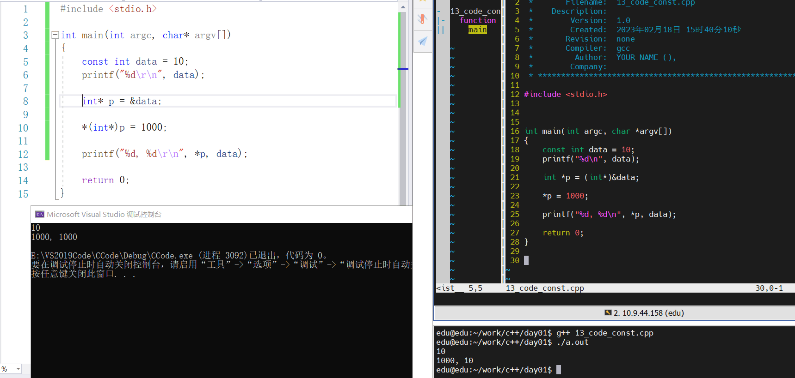Switch to the 2. 10.9.44.158 (edu) tab

coord(644,313)
